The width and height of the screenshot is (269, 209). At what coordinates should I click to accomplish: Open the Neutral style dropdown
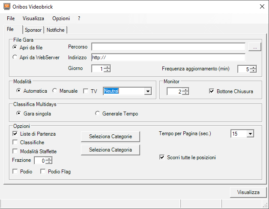(148, 91)
